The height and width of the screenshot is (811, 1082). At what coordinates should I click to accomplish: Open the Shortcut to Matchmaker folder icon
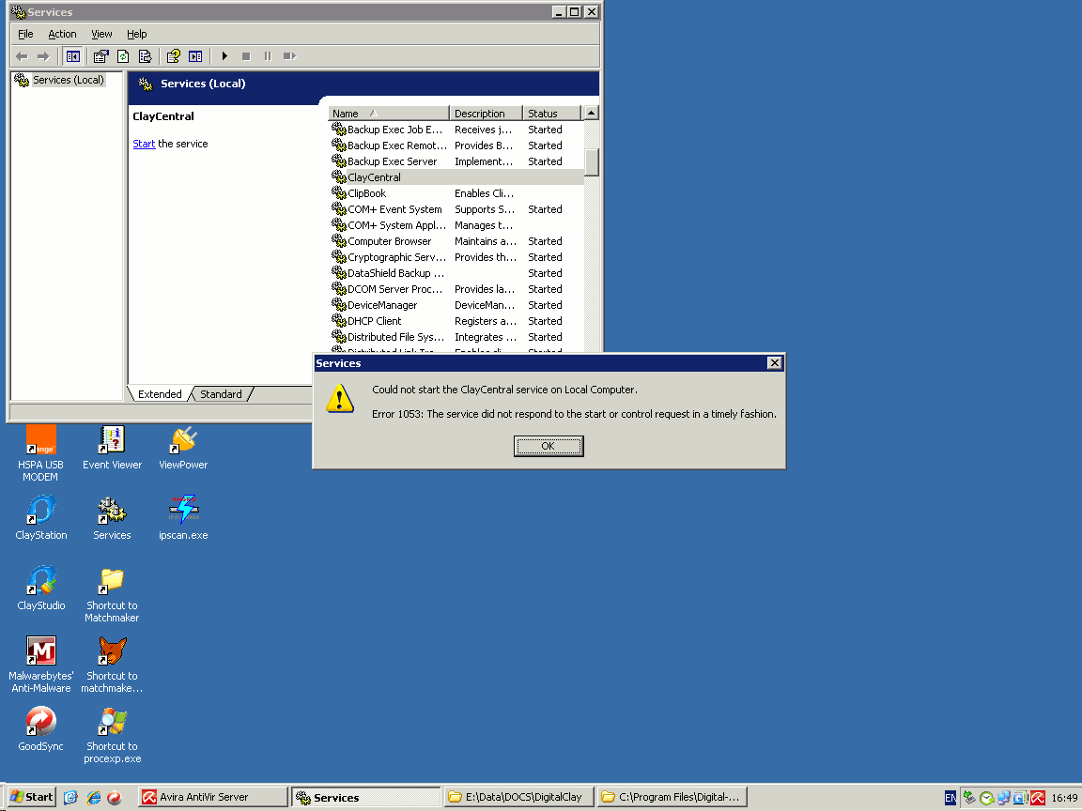[x=112, y=594]
